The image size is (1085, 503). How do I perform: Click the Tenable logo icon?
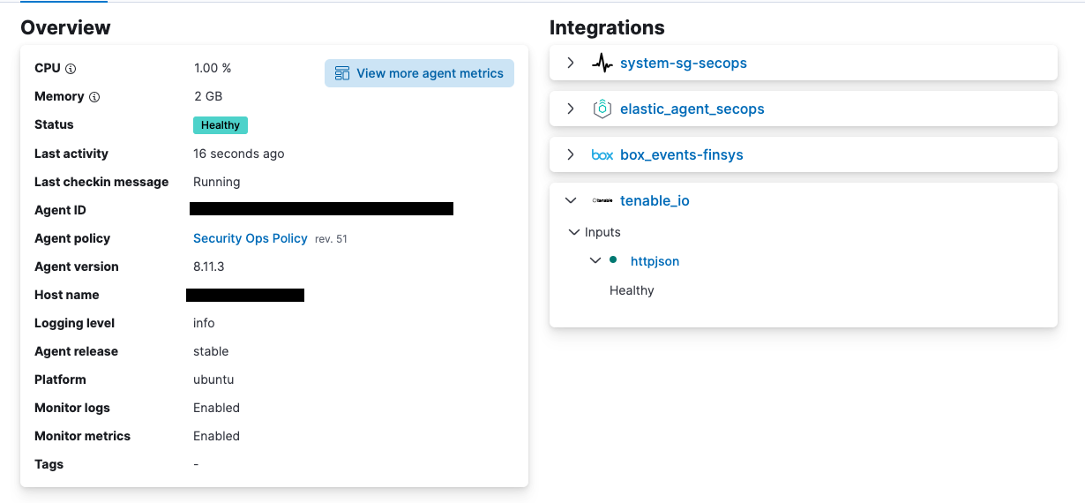(602, 201)
